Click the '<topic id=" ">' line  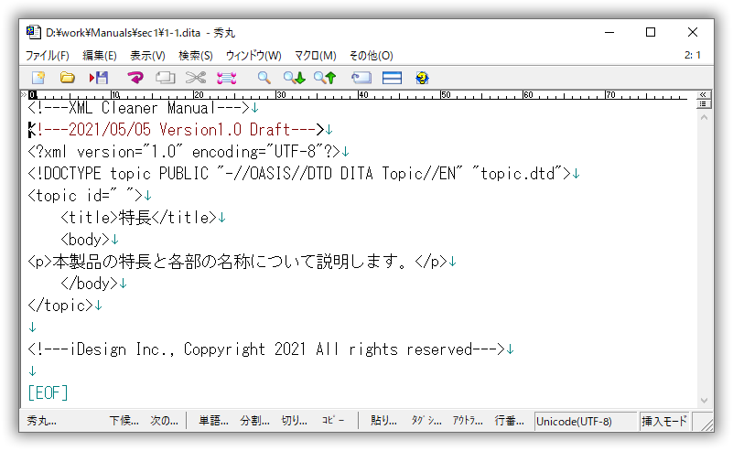[x=85, y=196]
